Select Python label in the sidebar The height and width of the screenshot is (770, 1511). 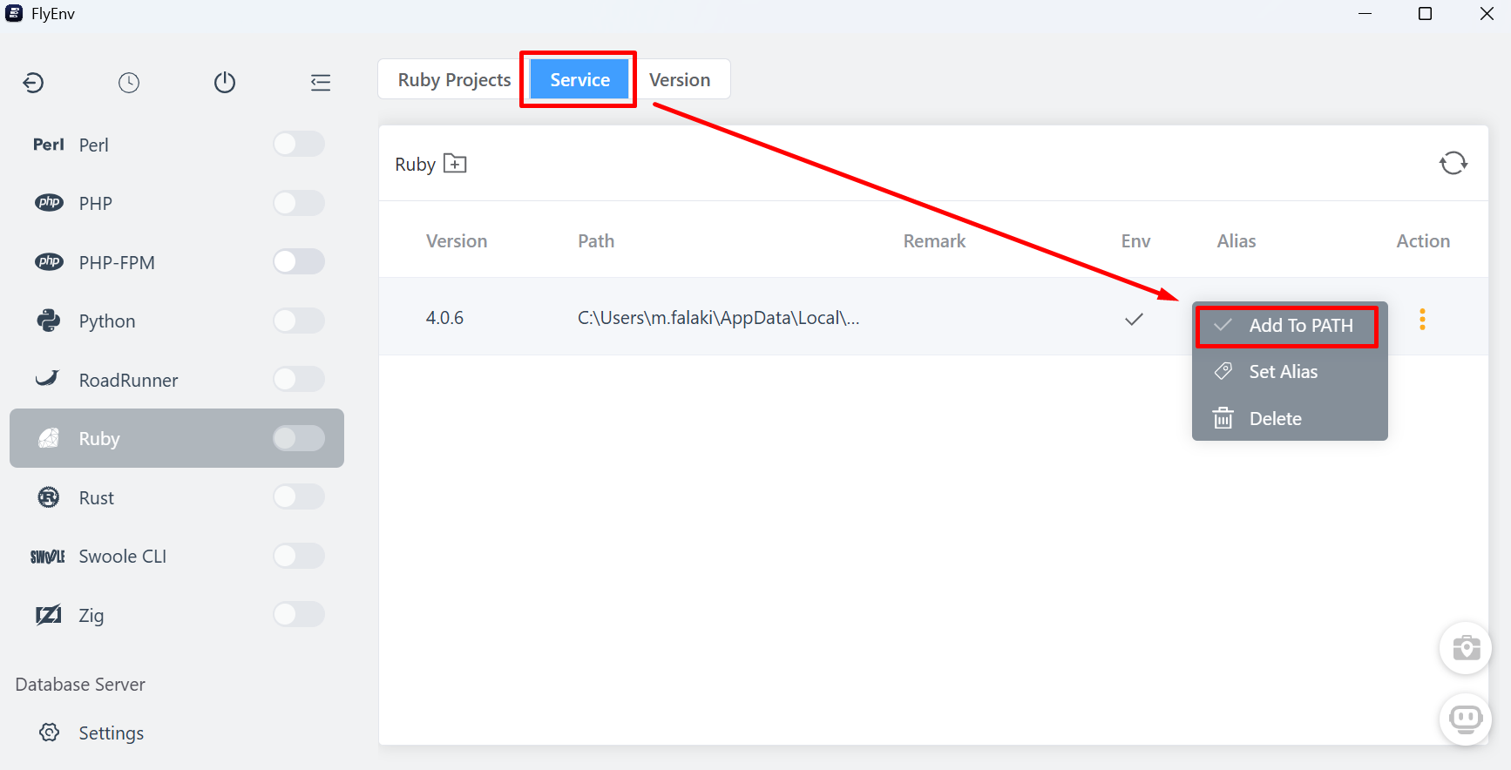[107, 321]
